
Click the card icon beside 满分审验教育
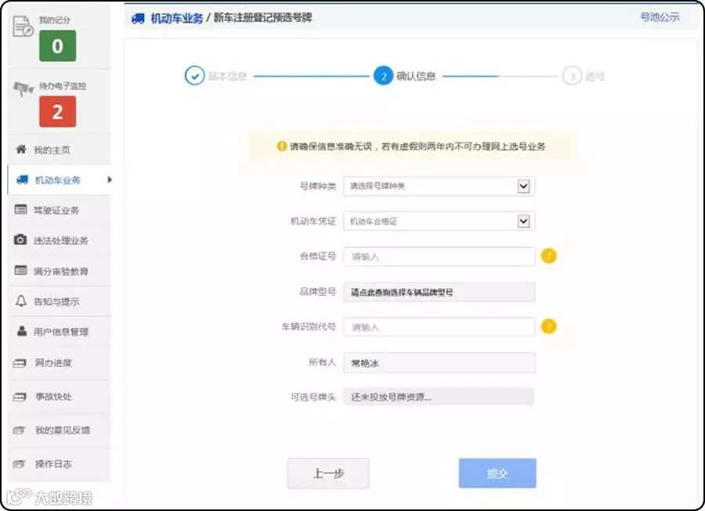(20, 270)
